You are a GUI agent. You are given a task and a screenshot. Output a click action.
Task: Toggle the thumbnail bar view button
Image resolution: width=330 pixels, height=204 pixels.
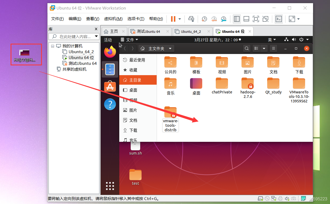246,19
